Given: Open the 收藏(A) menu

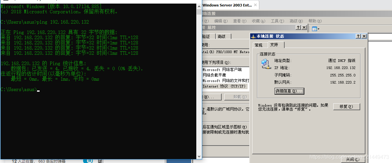Looking at the screenshot, I should coord(259,21).
